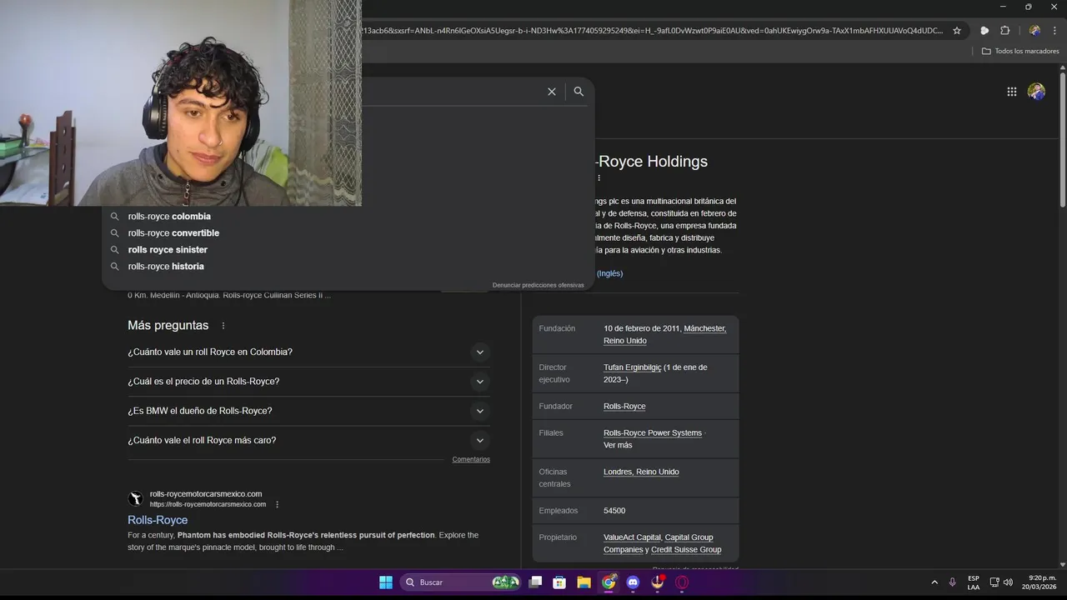Viewport: 1067px width, 600px height.
Task: Open network status icon in system tray
Action: pos(994,582)
